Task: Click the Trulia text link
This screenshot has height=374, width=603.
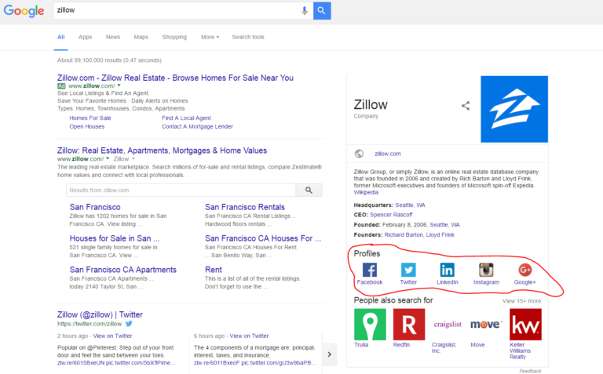Action: 361,345
